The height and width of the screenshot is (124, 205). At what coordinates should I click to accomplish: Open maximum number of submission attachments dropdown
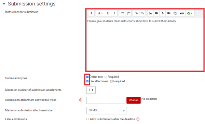(91, 90)
